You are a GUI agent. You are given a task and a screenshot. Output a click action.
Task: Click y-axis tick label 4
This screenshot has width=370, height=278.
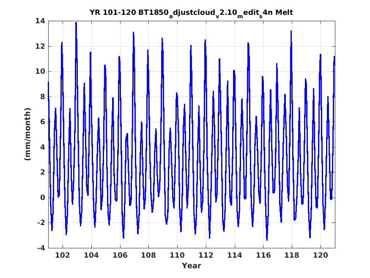[42, 147]
